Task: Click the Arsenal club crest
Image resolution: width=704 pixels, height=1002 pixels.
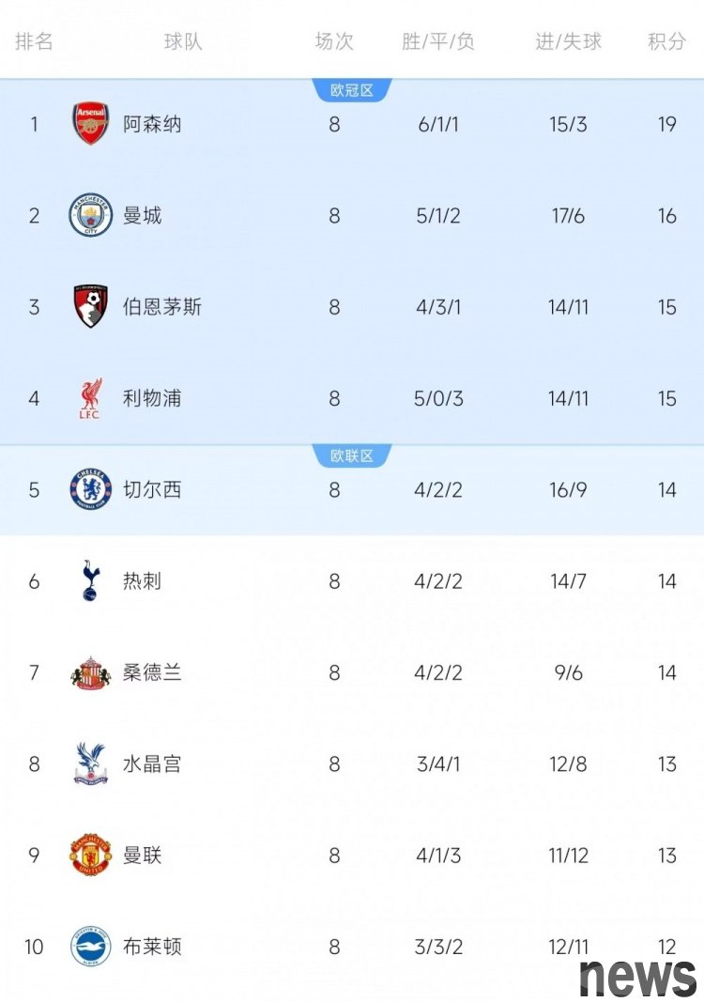Action: [91, 124]
